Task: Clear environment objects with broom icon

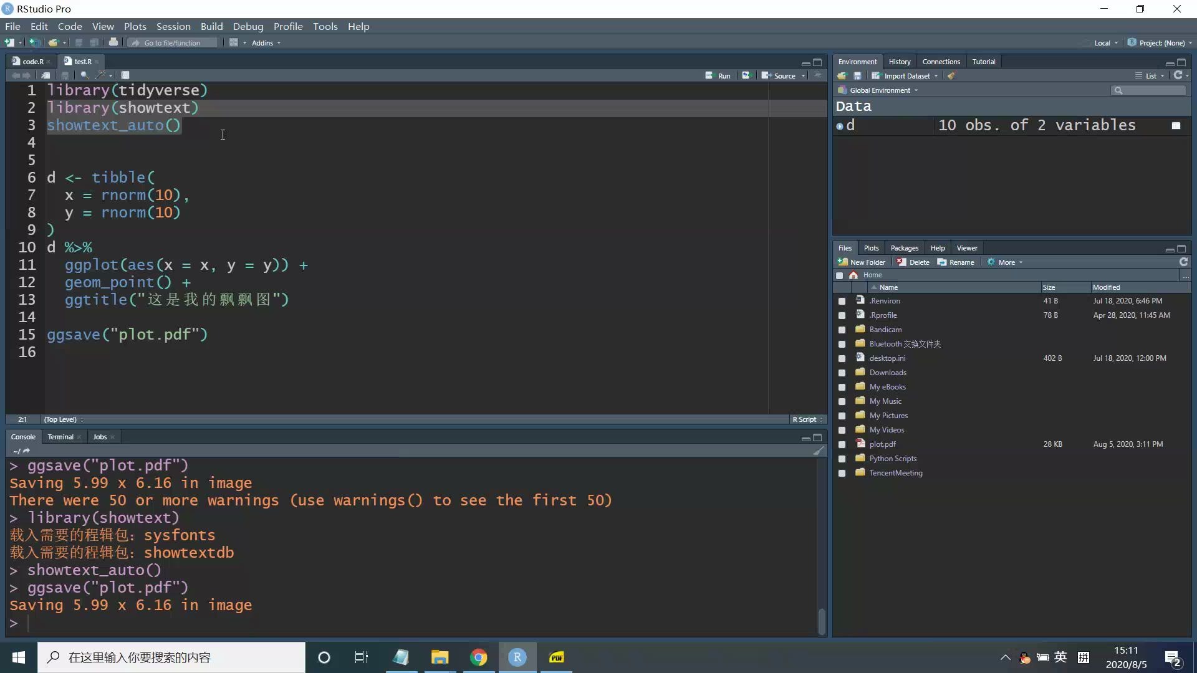Action: (951, 76)
